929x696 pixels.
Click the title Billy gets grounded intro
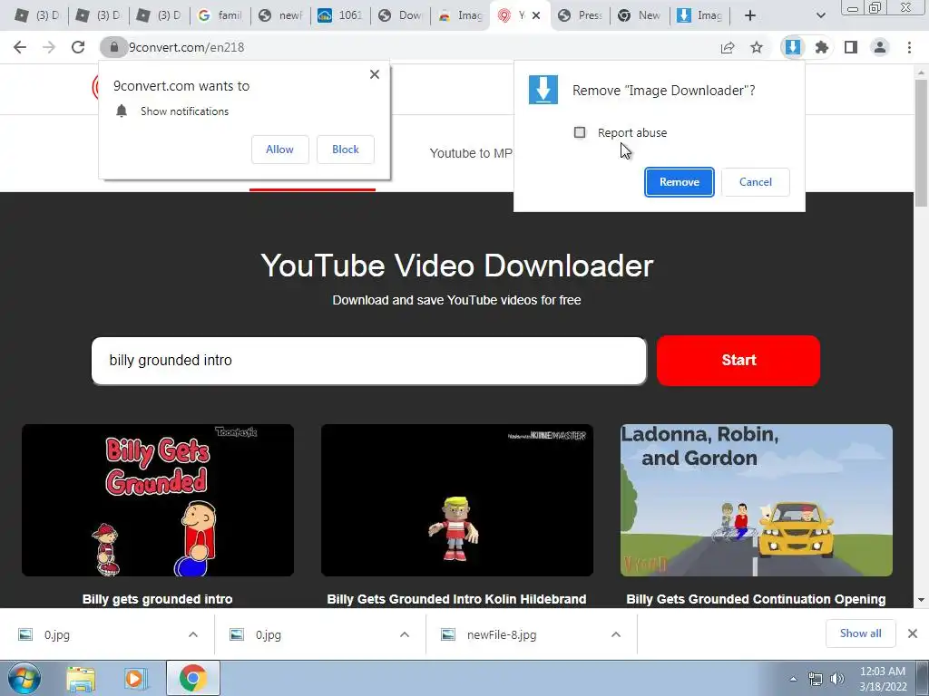[158, 599]
